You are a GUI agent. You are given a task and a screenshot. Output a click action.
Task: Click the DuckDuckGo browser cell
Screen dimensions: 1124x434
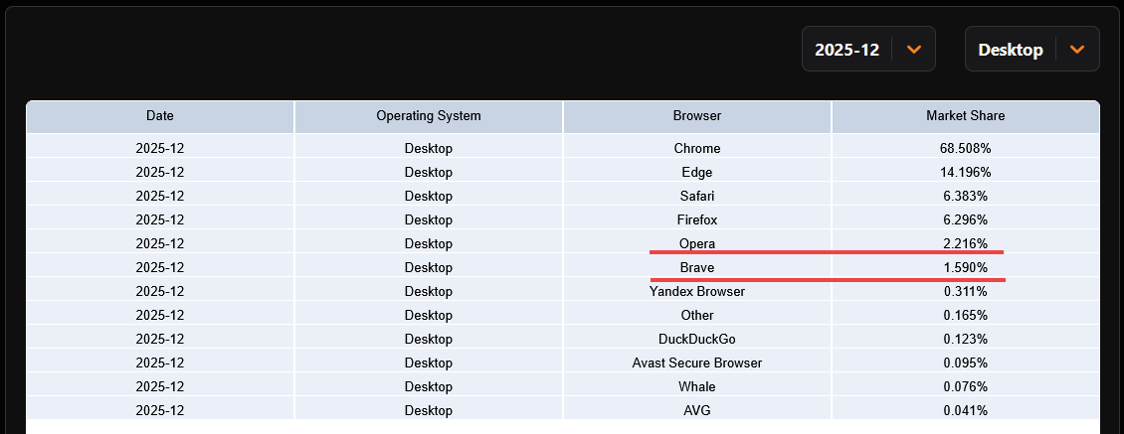697,339
